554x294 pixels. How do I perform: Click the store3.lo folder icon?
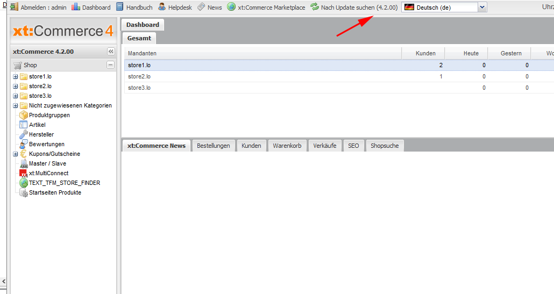point(24,96)
